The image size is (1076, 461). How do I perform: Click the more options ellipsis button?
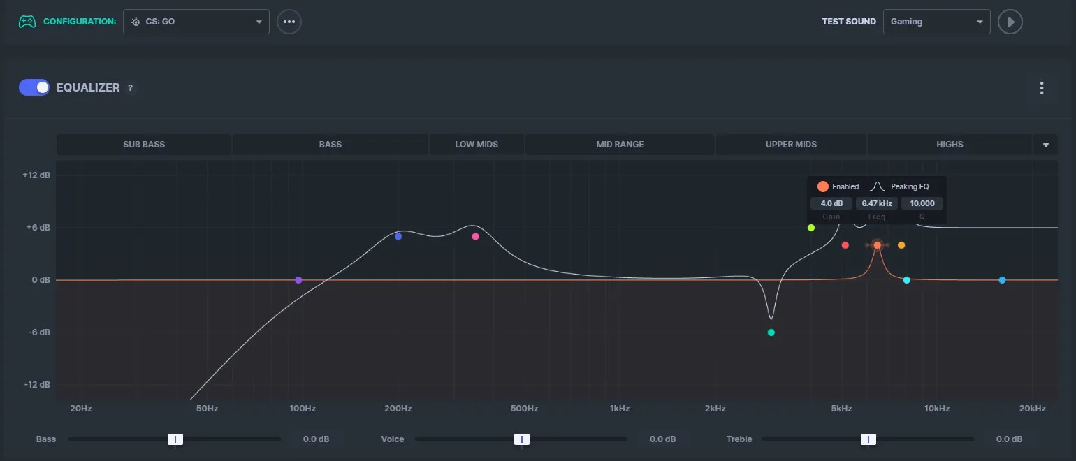289,21
